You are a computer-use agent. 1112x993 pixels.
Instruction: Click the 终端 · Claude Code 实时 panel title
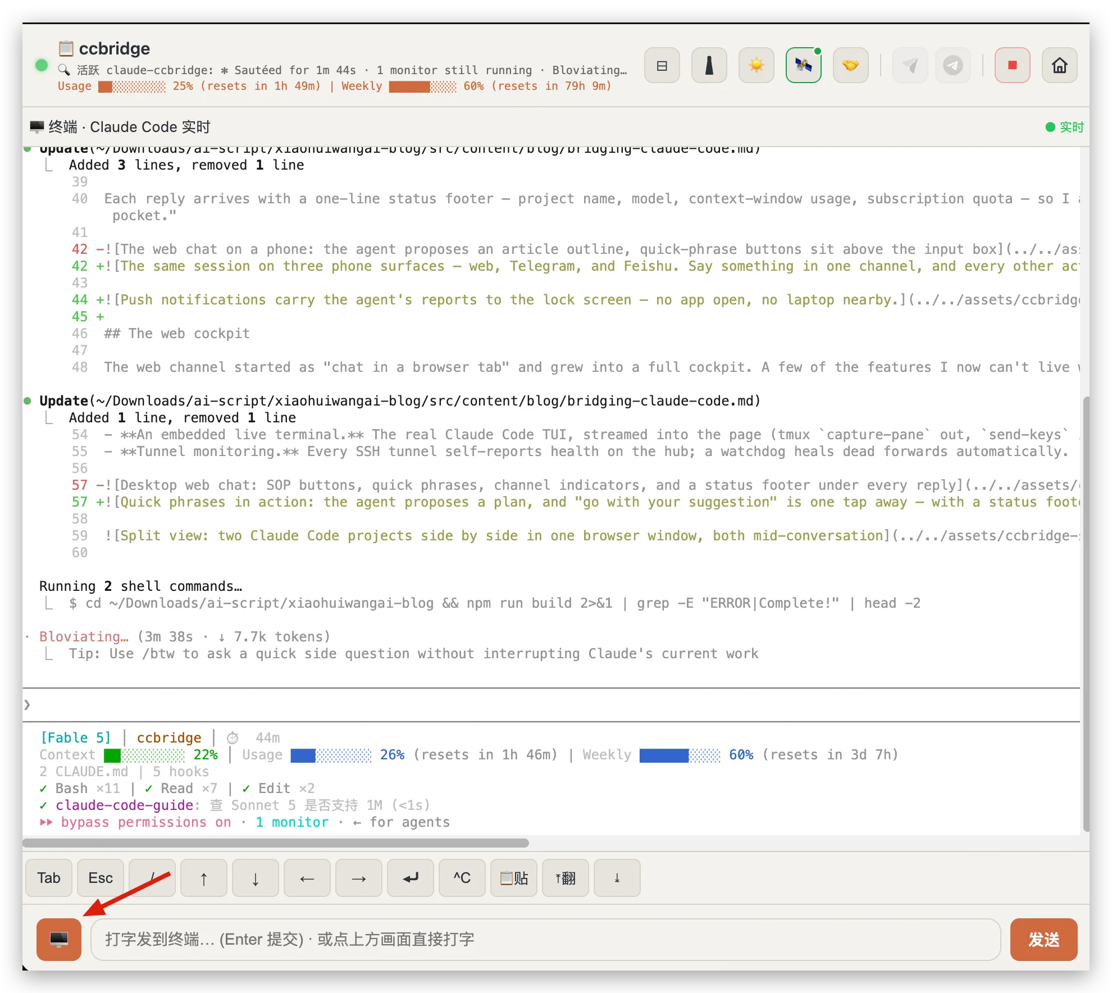(120, 127)
